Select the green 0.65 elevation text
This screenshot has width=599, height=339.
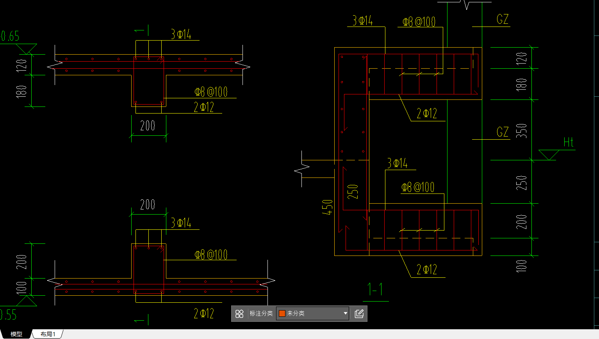10,36
